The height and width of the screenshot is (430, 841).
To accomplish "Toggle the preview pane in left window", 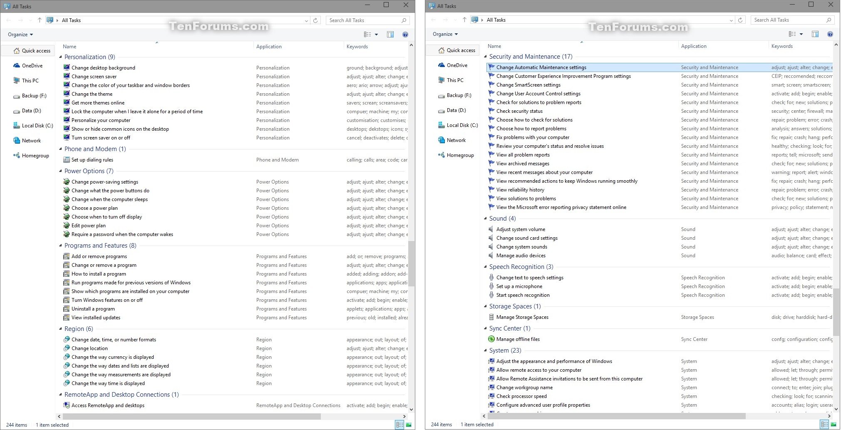I will 390,35.
